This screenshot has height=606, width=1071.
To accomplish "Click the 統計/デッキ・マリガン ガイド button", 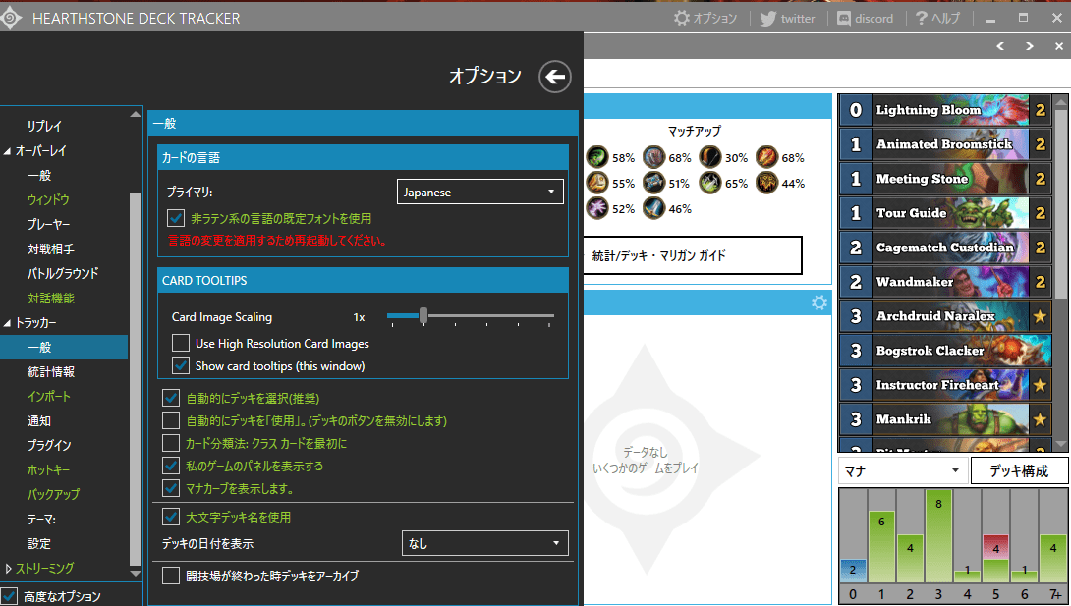I will (x=693, y=255).
